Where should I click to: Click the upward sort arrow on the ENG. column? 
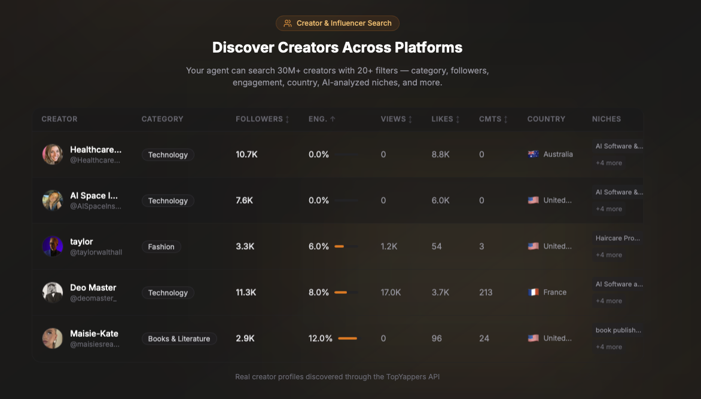coord(333,119)
